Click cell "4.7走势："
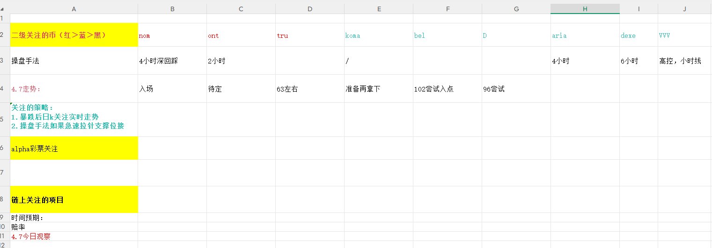712x248 pixels. (74, 89)
